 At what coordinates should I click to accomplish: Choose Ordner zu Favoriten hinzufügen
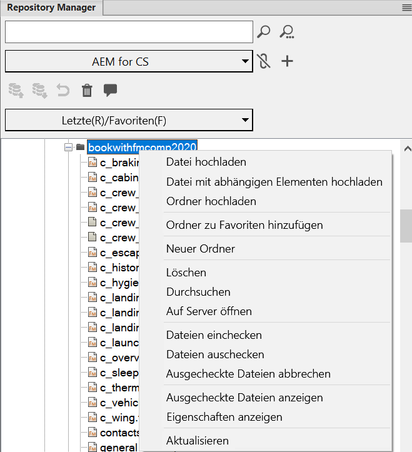tap(244, 225)
